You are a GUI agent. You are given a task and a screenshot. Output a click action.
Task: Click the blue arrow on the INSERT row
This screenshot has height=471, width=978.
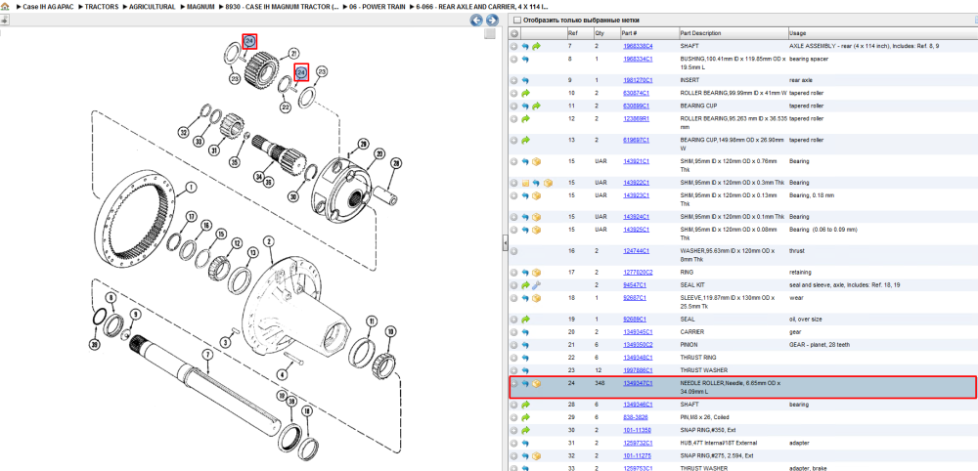tap(525, 80)
